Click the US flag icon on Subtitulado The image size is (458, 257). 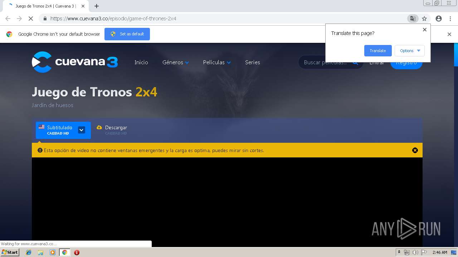click(42, 127)
